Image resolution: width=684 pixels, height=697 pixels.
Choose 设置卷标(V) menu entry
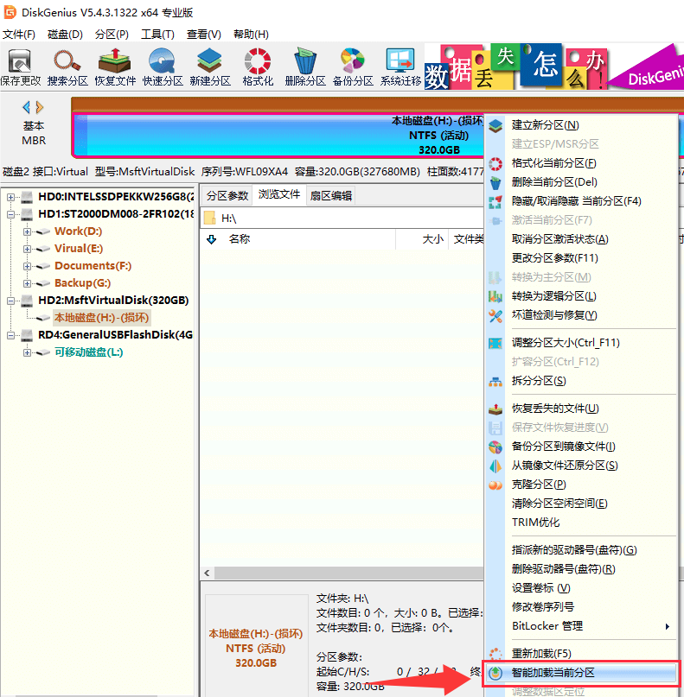581,588
